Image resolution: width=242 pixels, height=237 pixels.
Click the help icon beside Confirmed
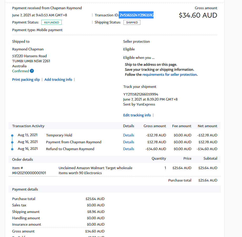click(x=32, y=71)
